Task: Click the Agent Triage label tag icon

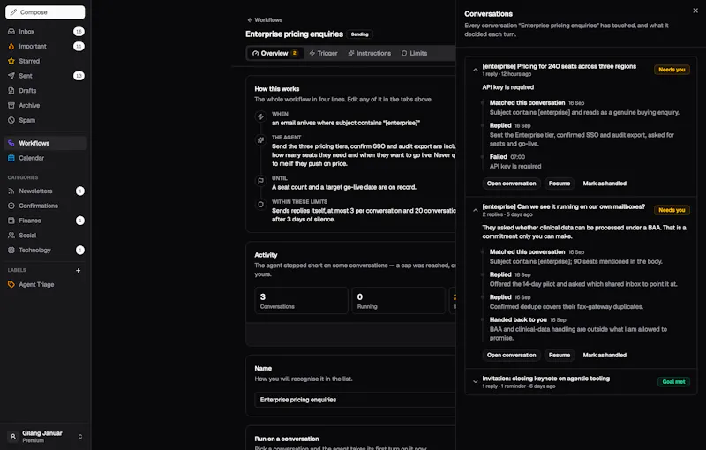Action: [11, 284]
